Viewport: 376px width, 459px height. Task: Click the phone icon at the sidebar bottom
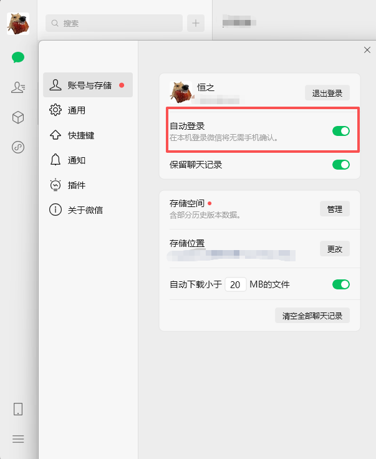pos(18,409)
